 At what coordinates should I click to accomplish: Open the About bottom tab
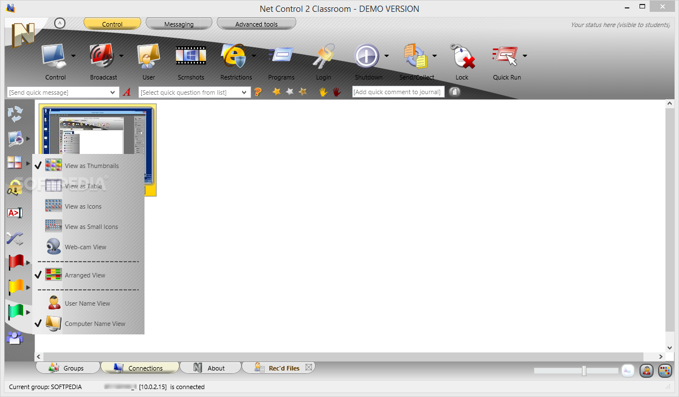point(210,368)
